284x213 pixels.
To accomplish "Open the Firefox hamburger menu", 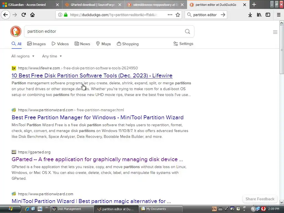I will point(279,15).
